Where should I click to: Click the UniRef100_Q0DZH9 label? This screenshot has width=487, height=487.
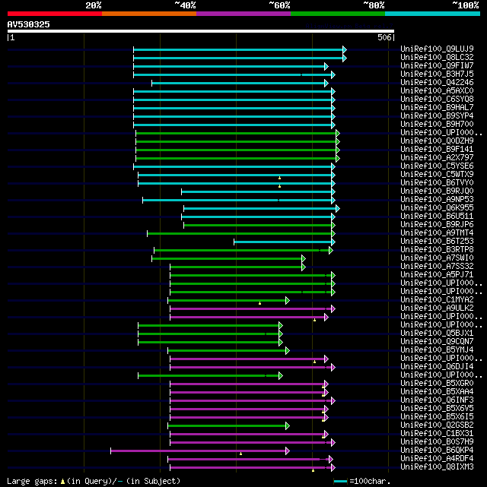point(437,141)
